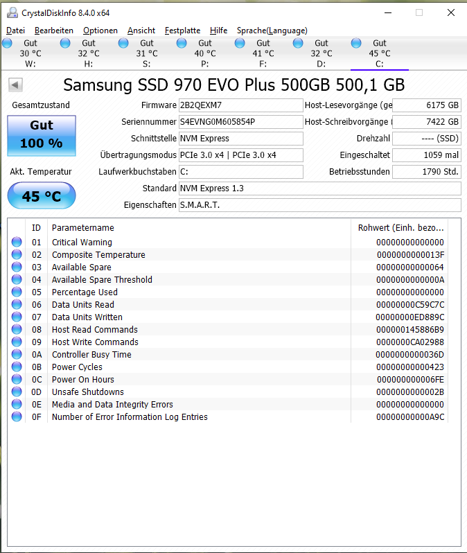Select drive H: status orb
The width and height of the screenshot is (467, 553).
coord(65,44)
